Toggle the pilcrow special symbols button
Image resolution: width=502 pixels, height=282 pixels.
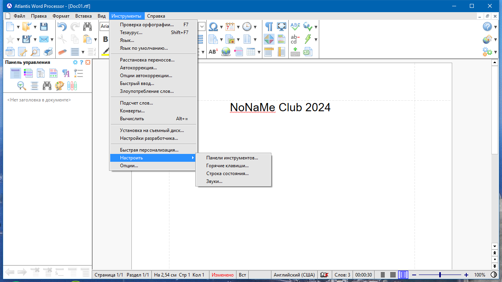[x=269, y=27]
